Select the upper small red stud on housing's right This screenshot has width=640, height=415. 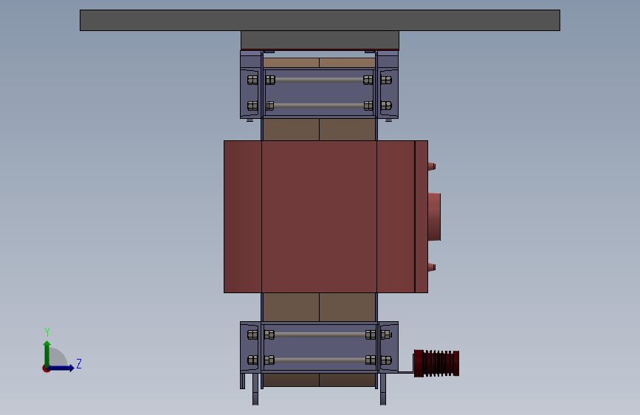[x=431, y=166]
